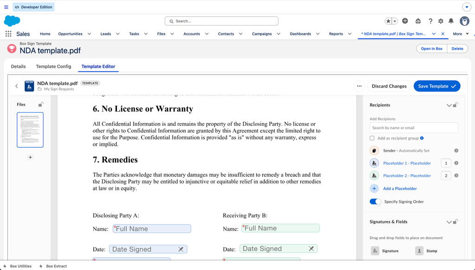Expand the Accounts nav dropdown
Screen dimensions: 475x270
tap(206, 34)
